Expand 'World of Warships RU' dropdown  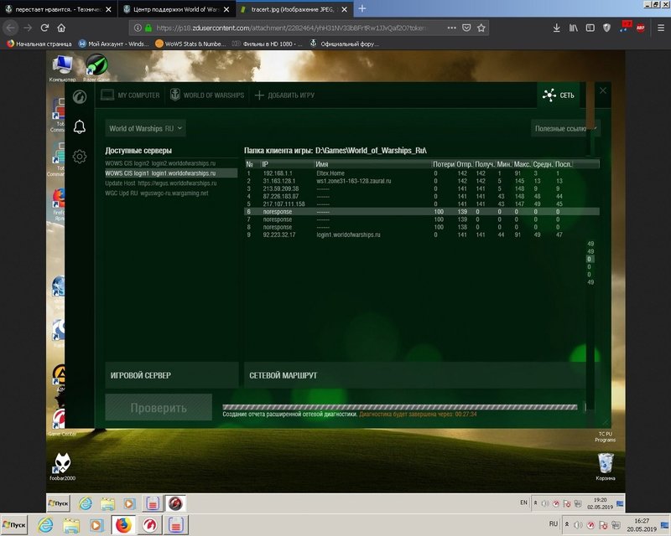point(145,128)
